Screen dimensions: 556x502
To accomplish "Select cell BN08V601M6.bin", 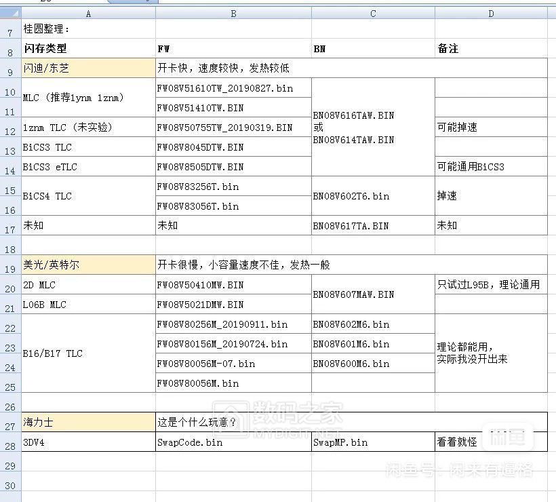I will pos(373,343).
